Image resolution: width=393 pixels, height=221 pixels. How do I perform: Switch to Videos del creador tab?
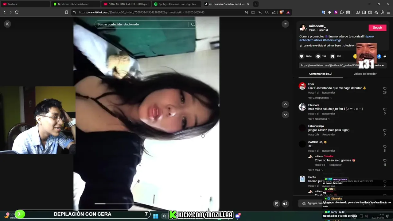click(x=365, y=74)
